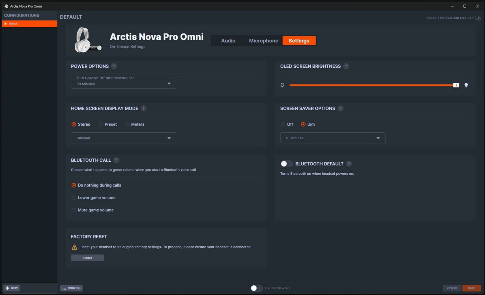Click the middle of the OLED brightness slider track
The width and height of the screenshot is (485, 295).
tap(374, 85)
